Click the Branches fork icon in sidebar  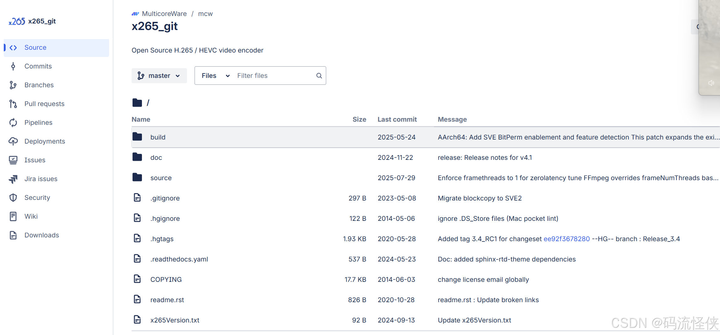pyautogui.click(x=13, y=85)
